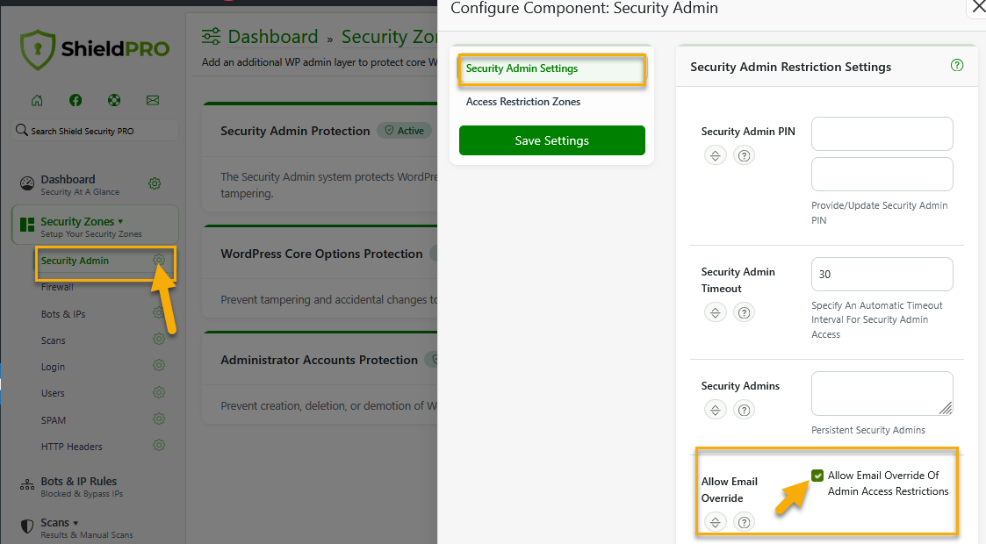Click the envelope mail icon
The image size is (986, 544).
point(153,100)
